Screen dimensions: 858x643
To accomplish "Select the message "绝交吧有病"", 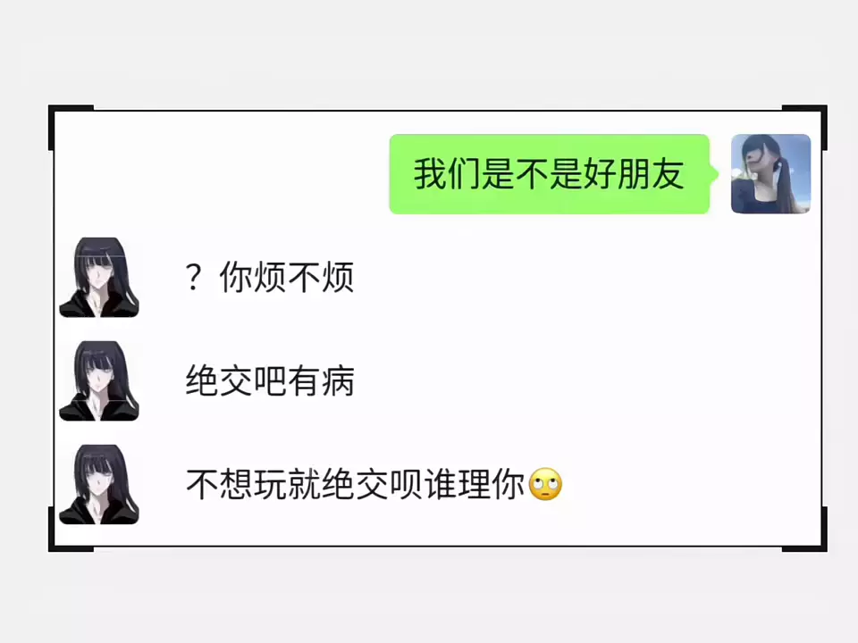I will coord(270,381).
